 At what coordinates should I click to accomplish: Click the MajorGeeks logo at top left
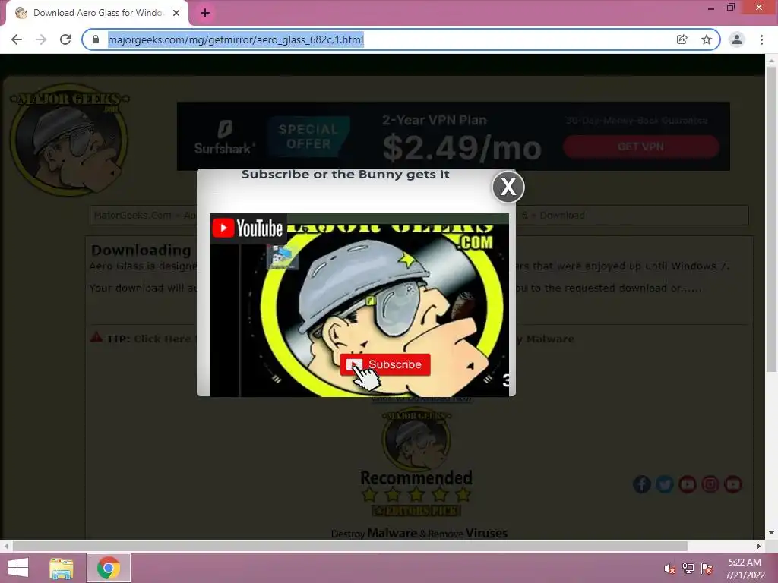pyautogui.click(x=69, y=140)
